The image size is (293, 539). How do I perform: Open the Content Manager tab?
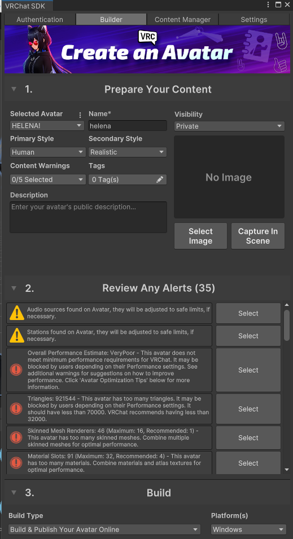point(182,19)
